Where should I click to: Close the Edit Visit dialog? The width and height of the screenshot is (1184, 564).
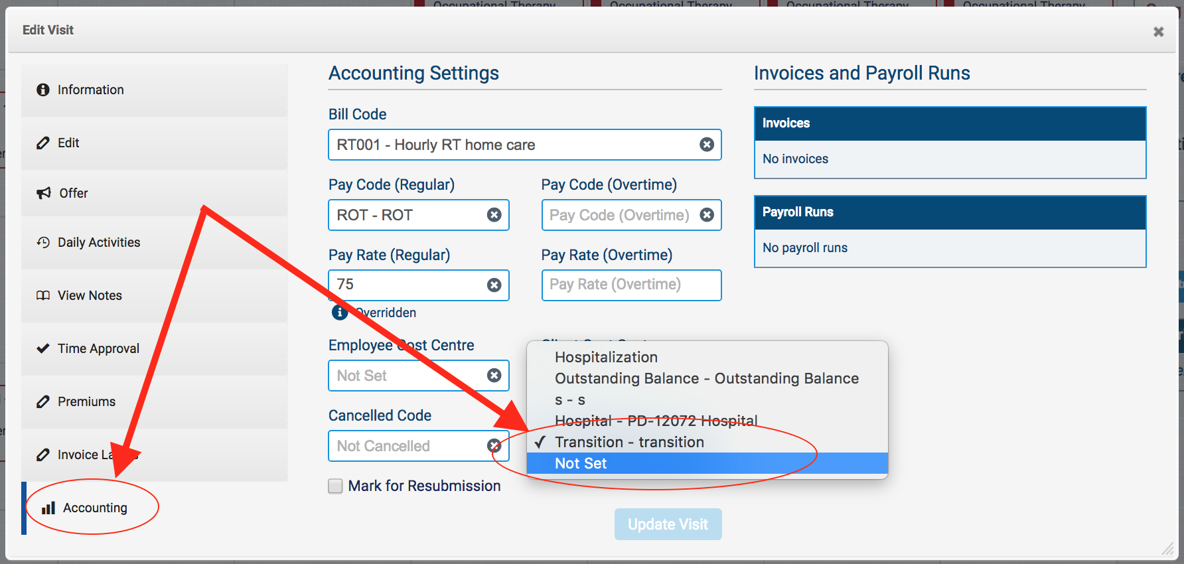(1158, 32)
